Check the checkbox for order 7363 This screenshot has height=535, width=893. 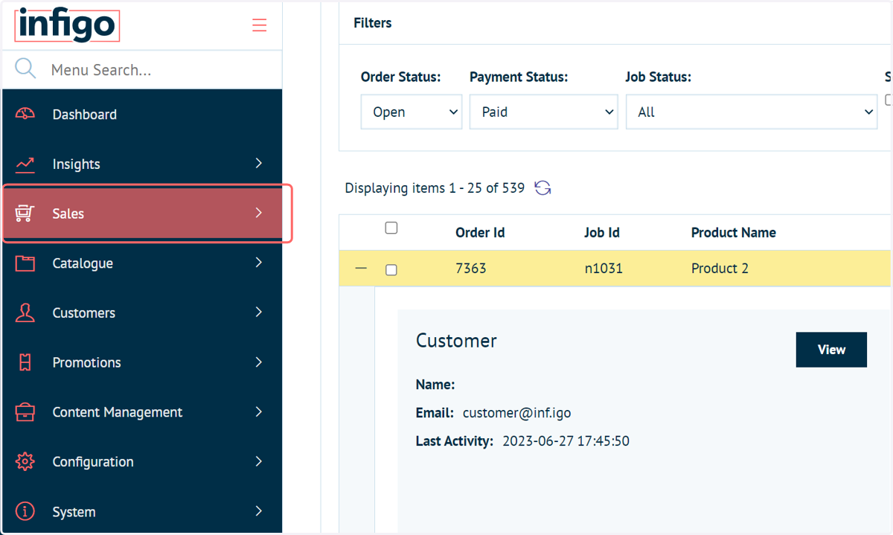pos(391,270)
